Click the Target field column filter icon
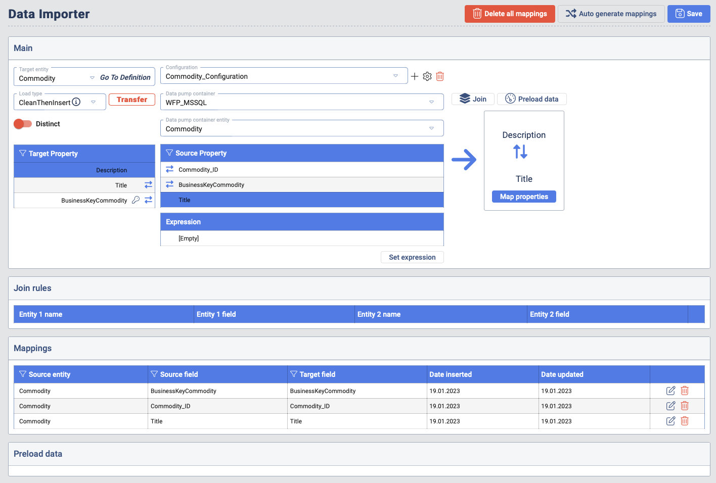716x483 pixels. pyautogui.click(x=294, y=374)
